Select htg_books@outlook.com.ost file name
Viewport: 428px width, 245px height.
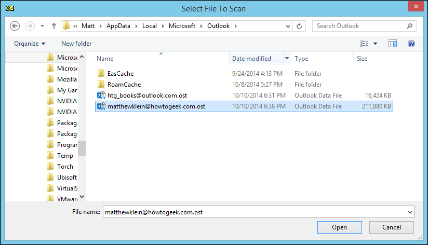coord(147,96)
